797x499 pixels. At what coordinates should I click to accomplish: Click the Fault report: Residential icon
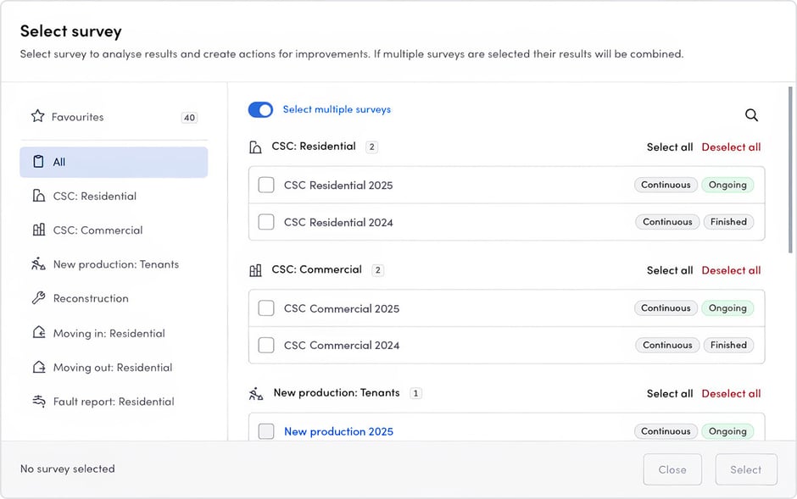coord(39,401)
